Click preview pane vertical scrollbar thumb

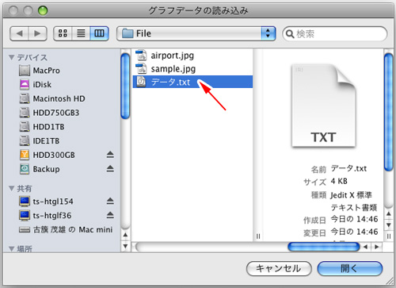pos(388,112)
